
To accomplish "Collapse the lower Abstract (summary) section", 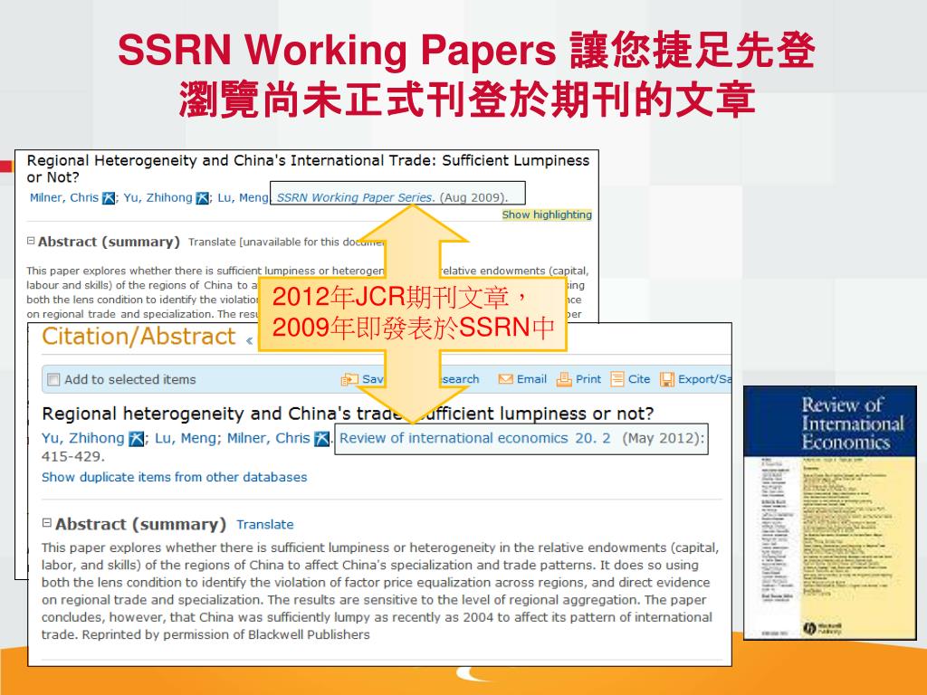I will point(47,522).
